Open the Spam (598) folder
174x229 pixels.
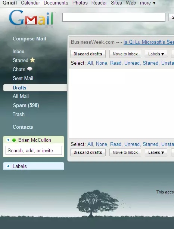pos(26,105)
